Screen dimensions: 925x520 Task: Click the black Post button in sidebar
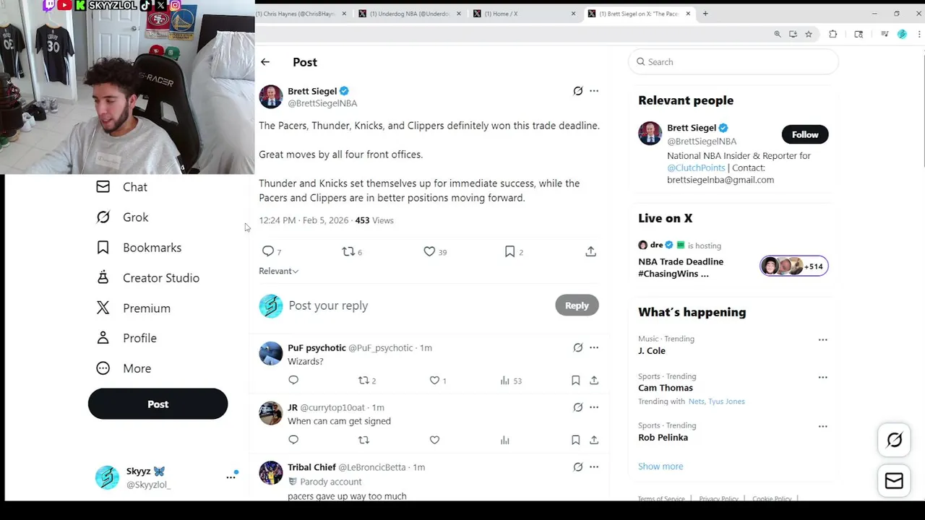click(x=158, y=404)
